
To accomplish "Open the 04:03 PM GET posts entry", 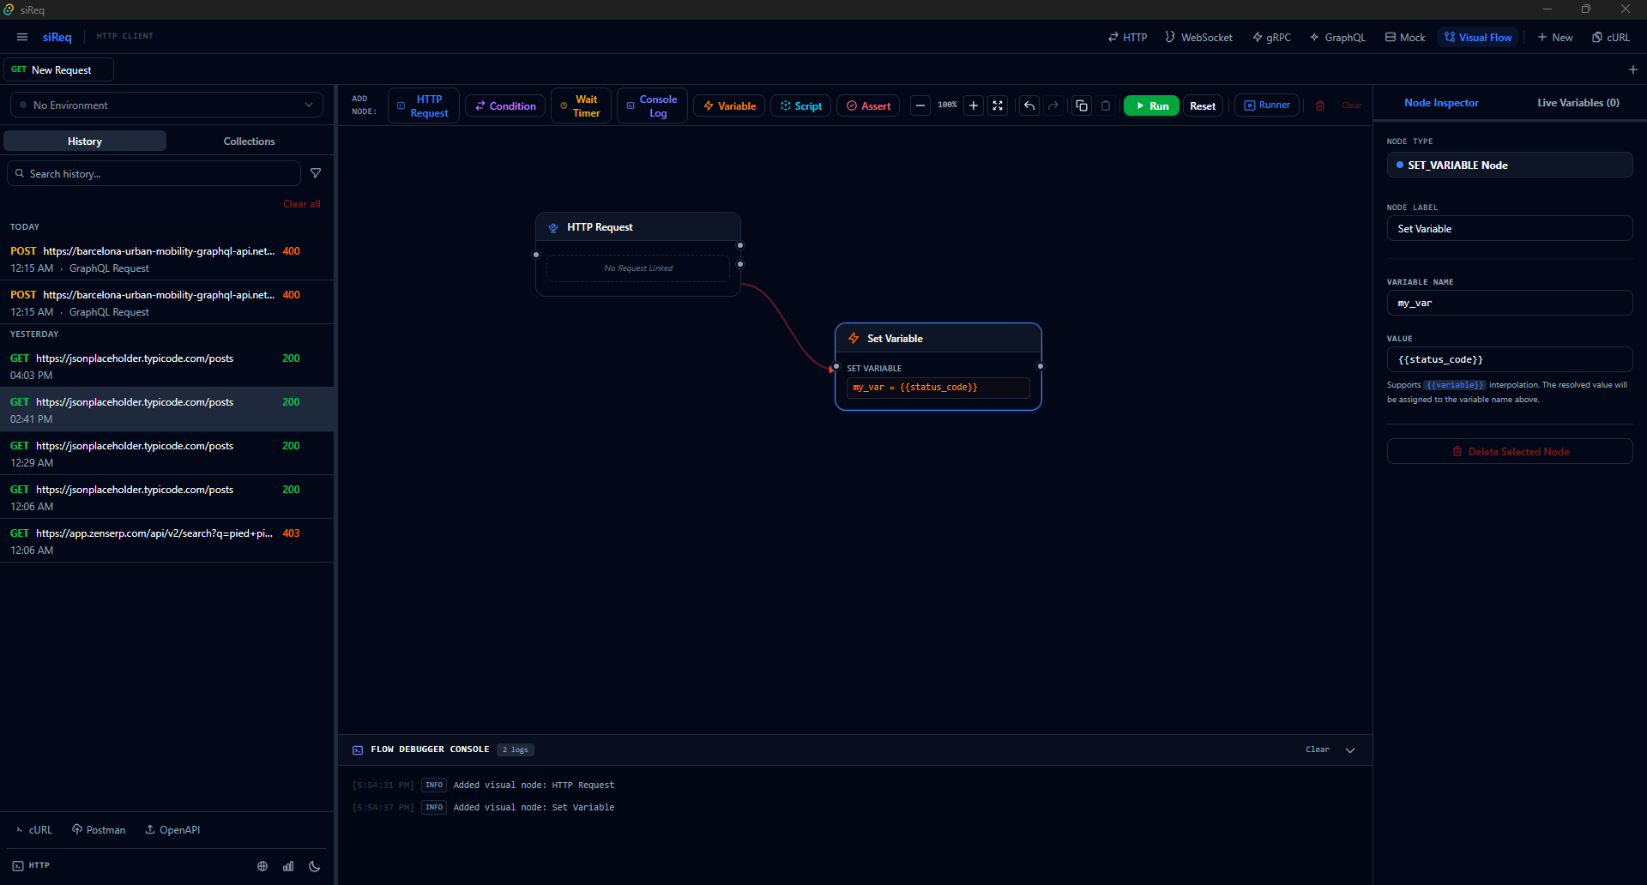I will (166, 366).
